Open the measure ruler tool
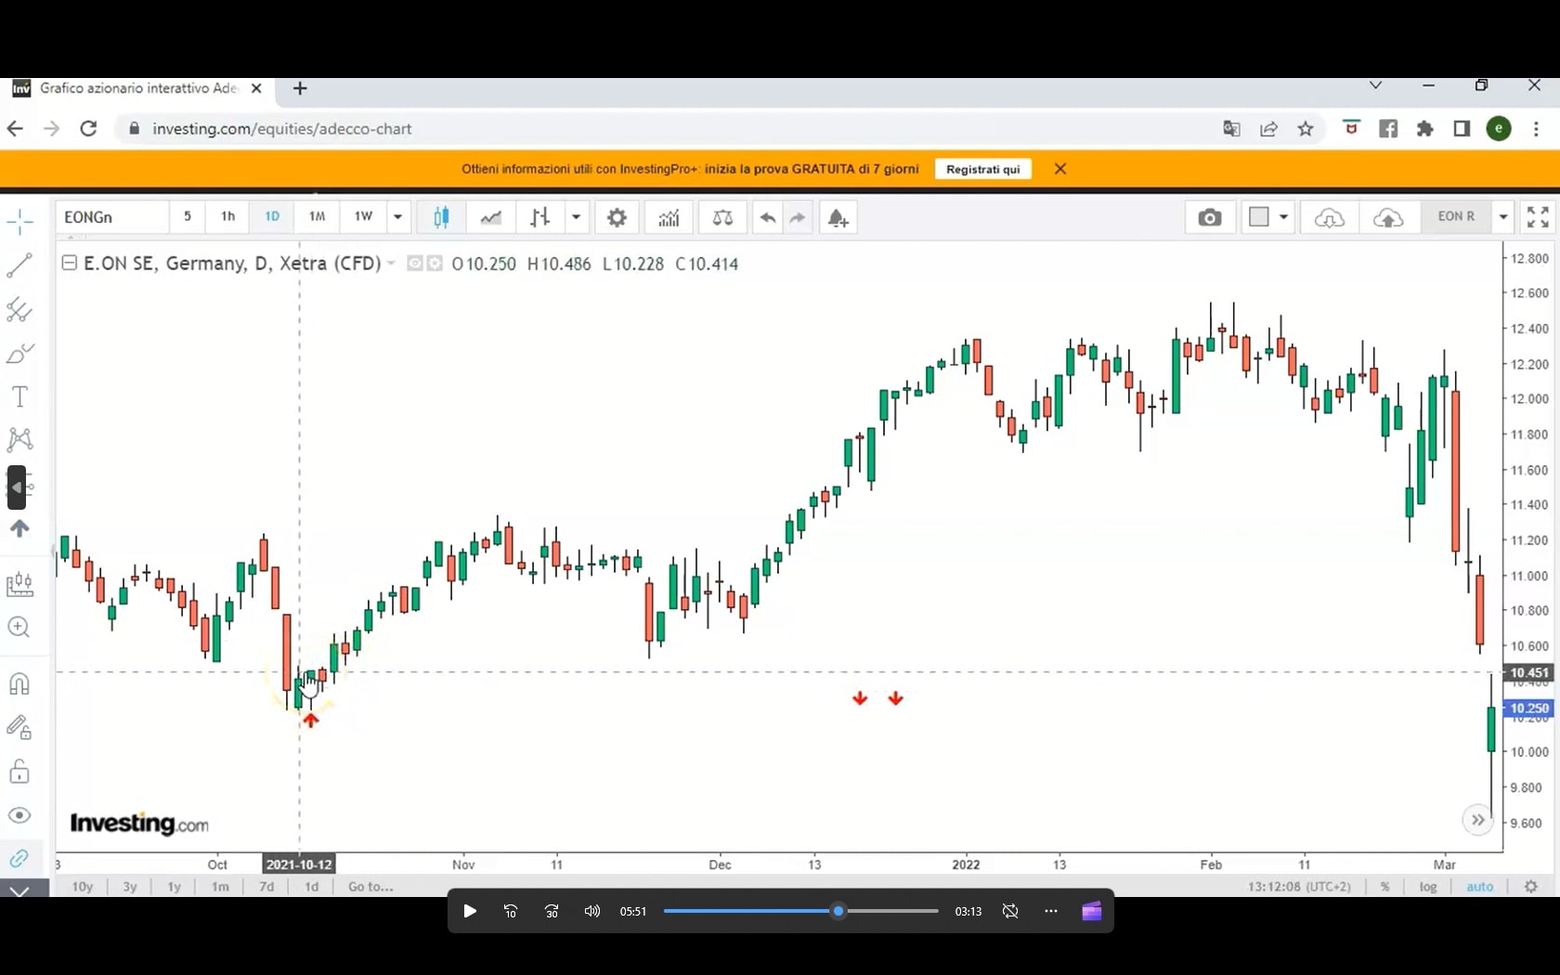The width and height of the screenshot is (1560, 975). (x=19, y=584)
